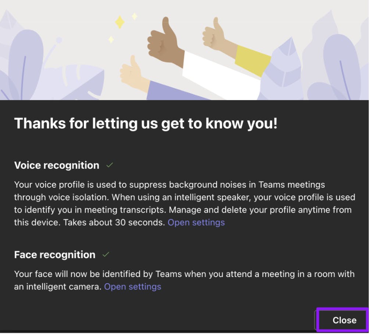The width and height of the screenshot is (370, 334).
Task: Click the small white sparkle near the top
Action: pos(135,16)
